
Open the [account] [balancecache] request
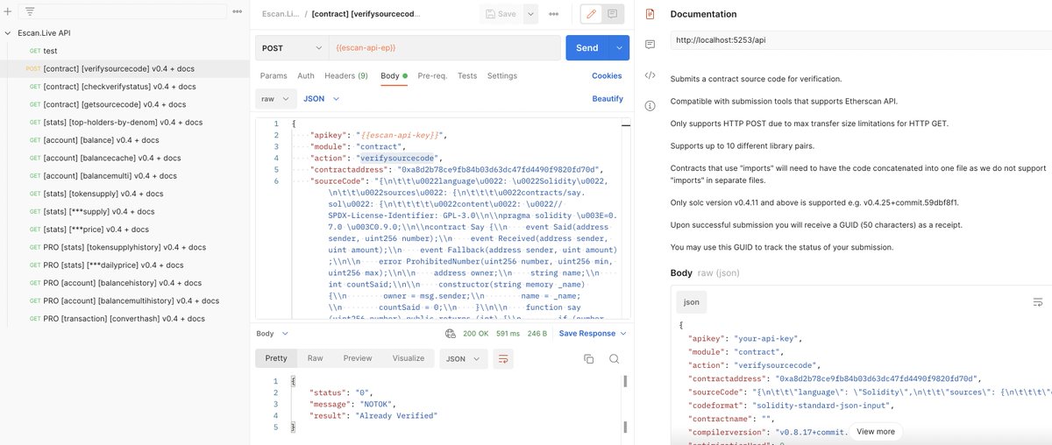[124, 158]
